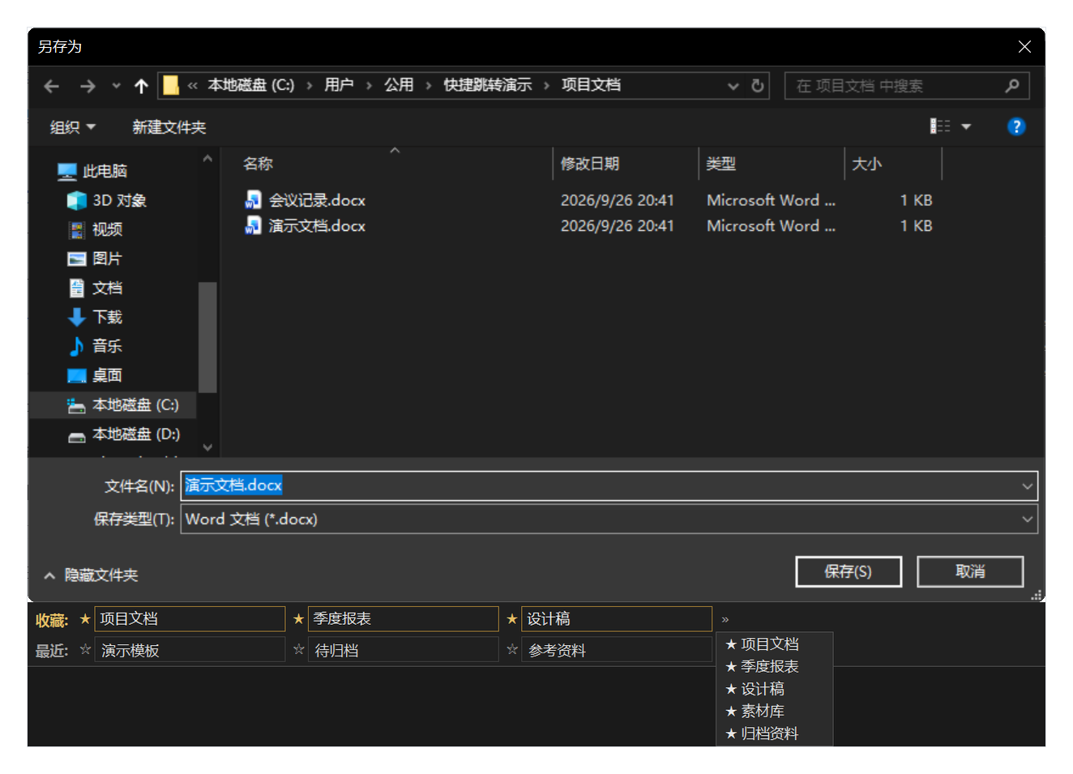This screenshot has width=1073, height=774.
Task: Open the 3D 对象 folder
Action: tap(107, 200)
